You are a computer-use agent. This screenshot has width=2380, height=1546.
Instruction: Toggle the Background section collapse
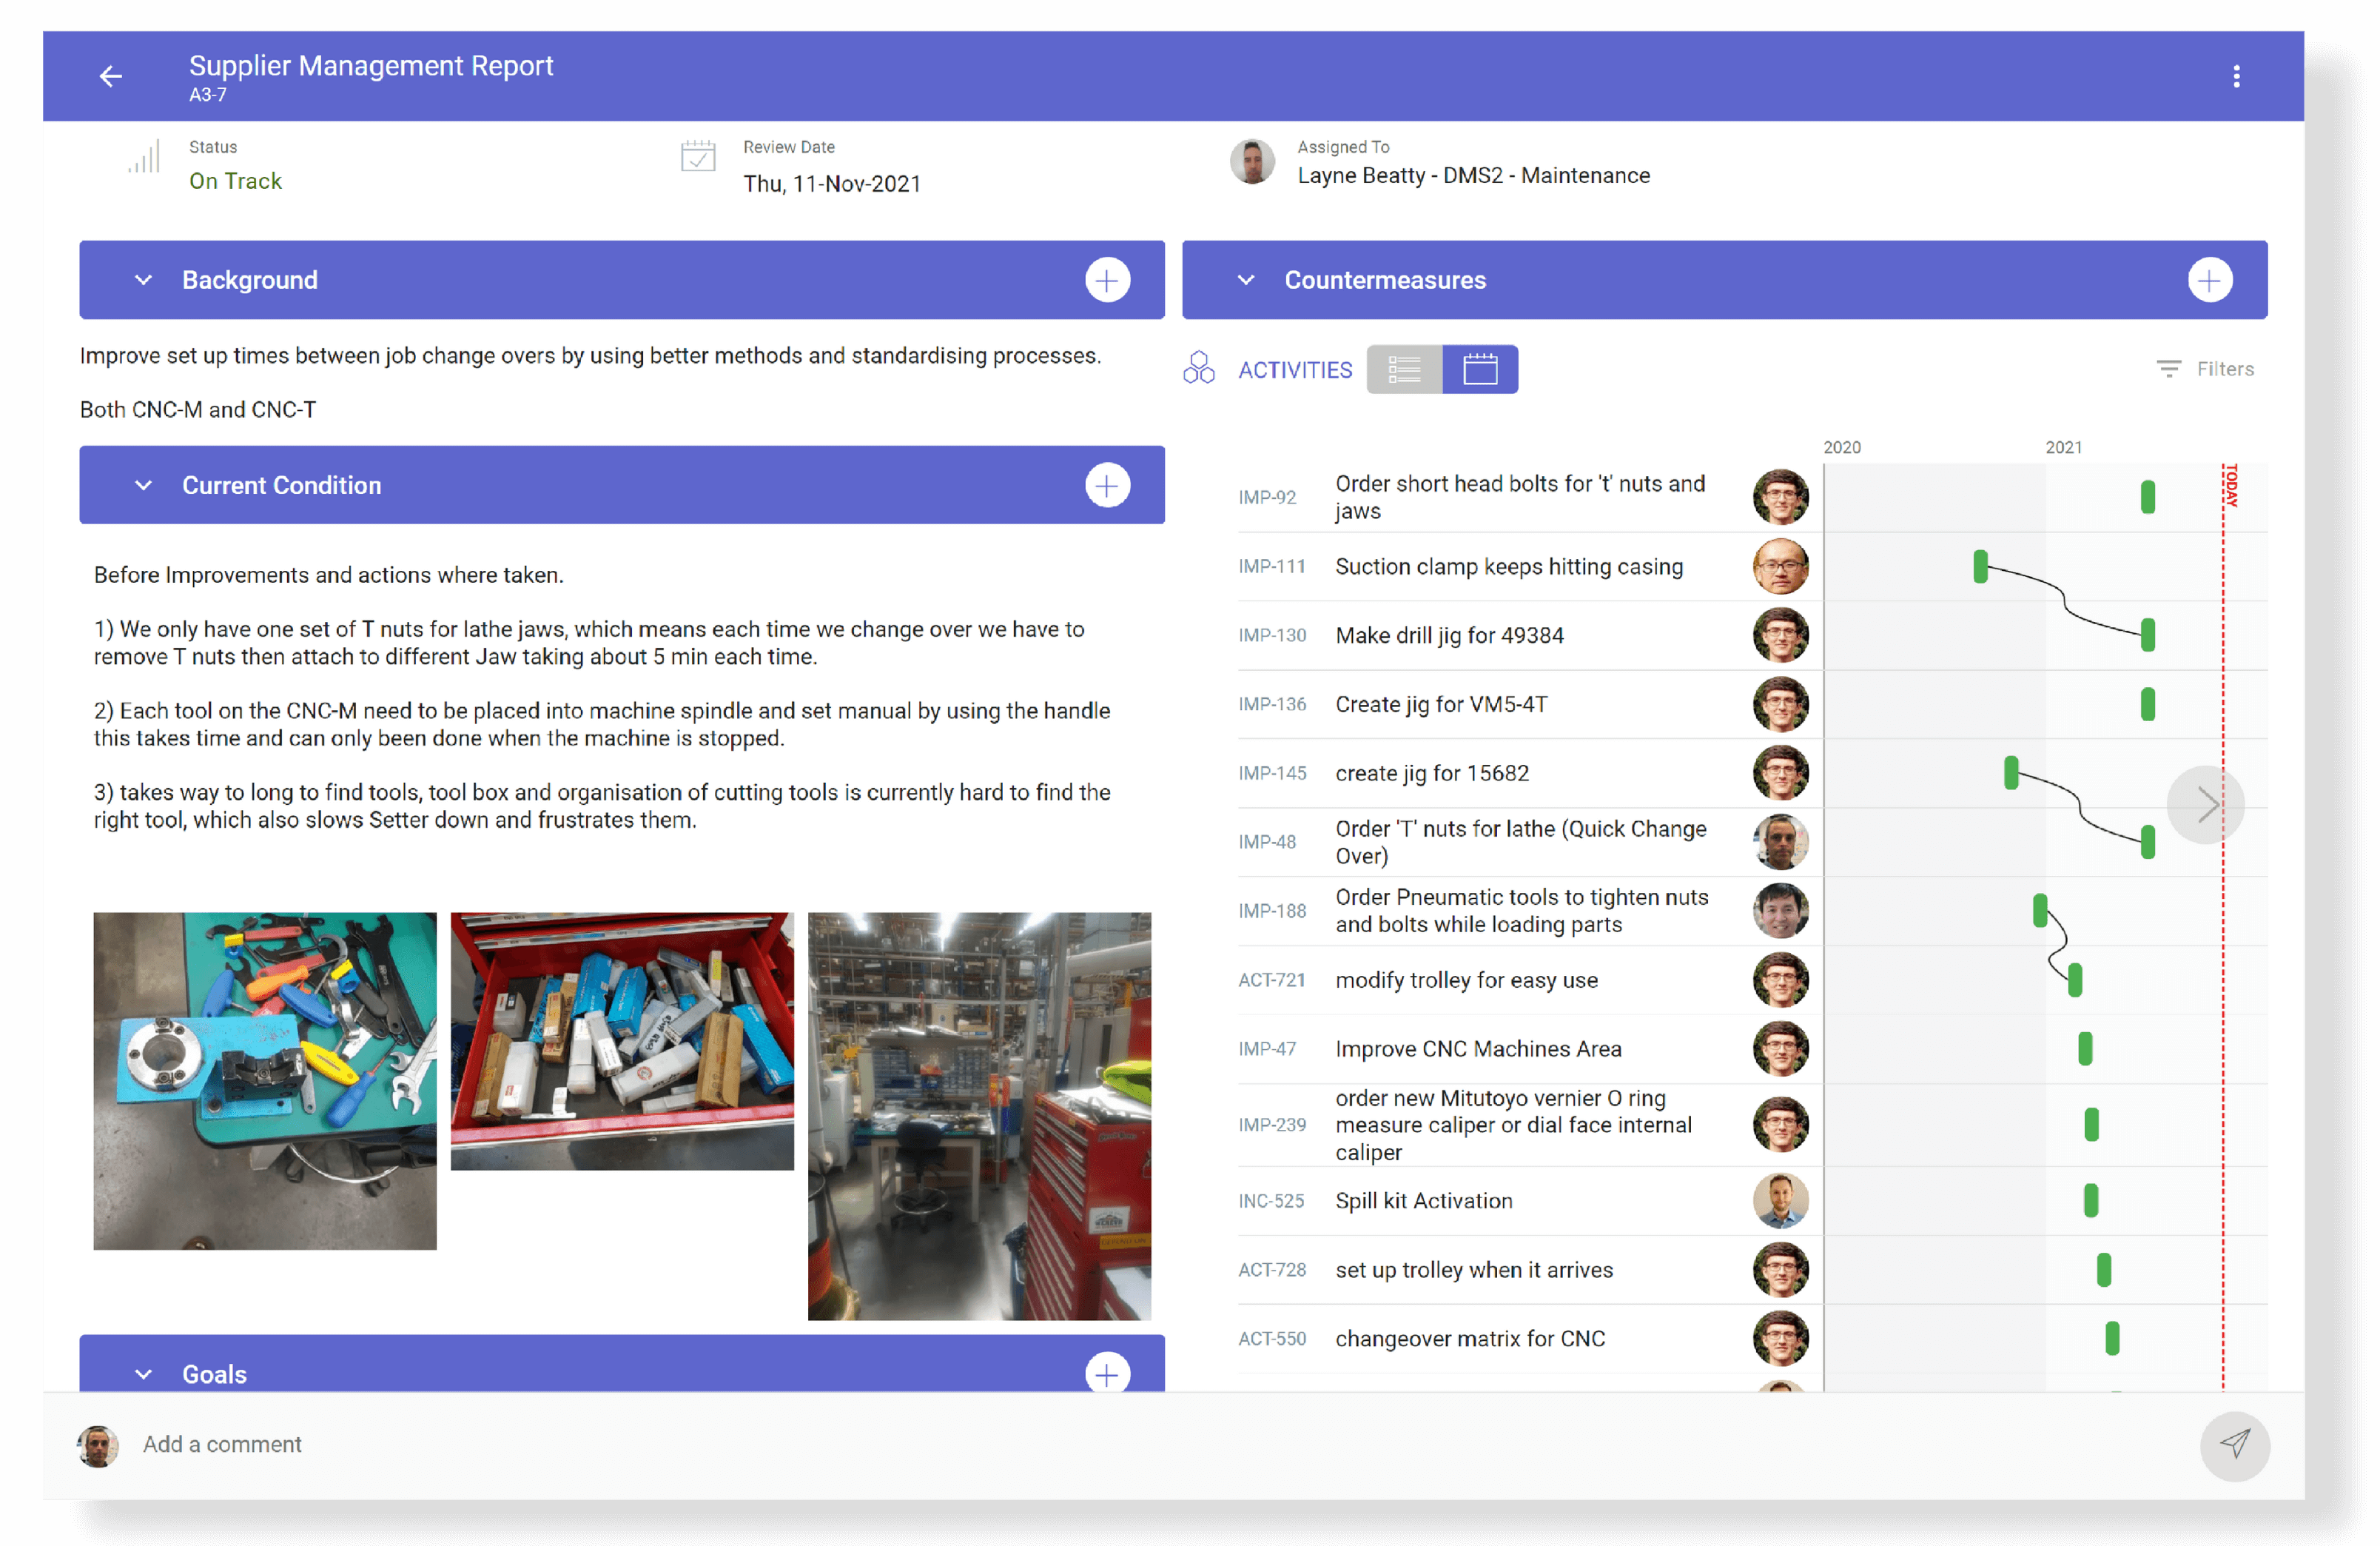click(144, 279)
